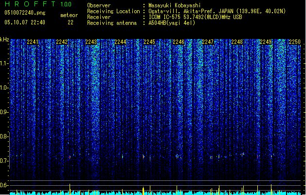Click the 2249 time marker
Image resolution: width=306 pixels, height=195 pixels.
pyautogui.click(x=266, y=42)
